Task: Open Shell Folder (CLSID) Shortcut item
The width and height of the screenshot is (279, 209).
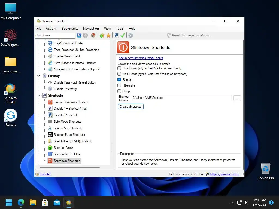Action: [72, 141]
